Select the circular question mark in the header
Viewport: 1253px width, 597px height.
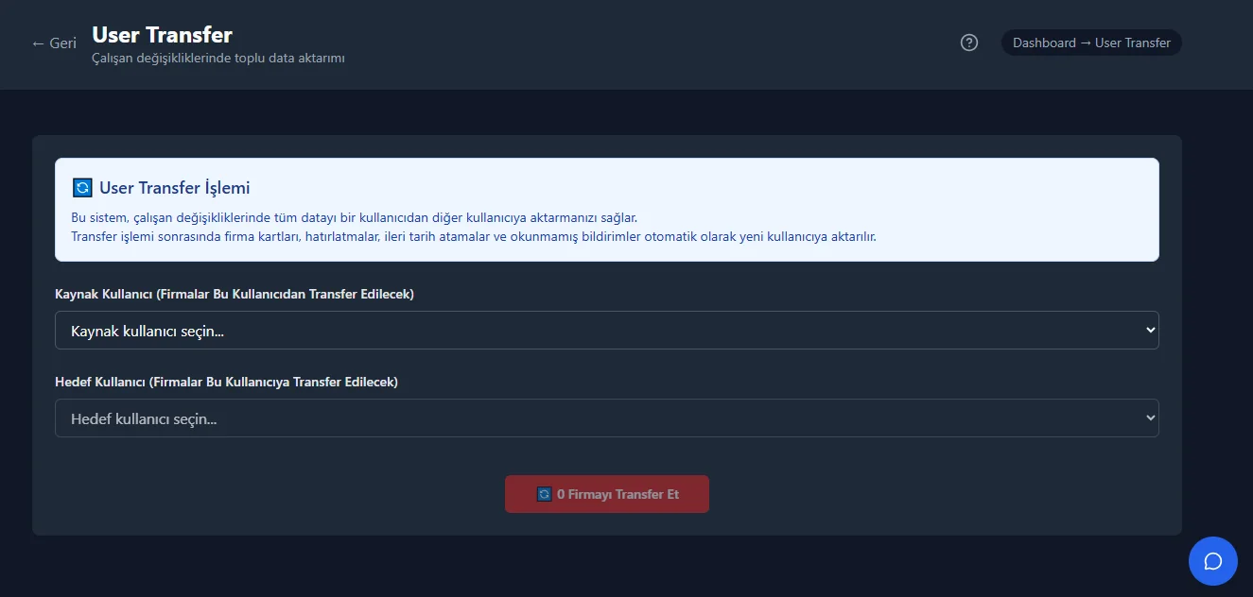coord(968,42)
